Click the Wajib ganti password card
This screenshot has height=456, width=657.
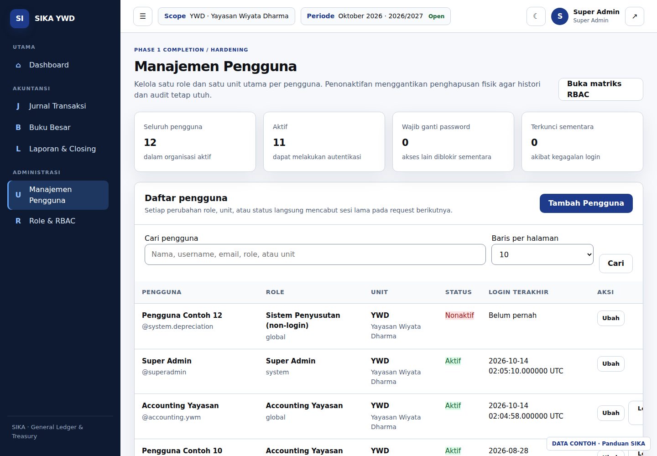point(453,142)
